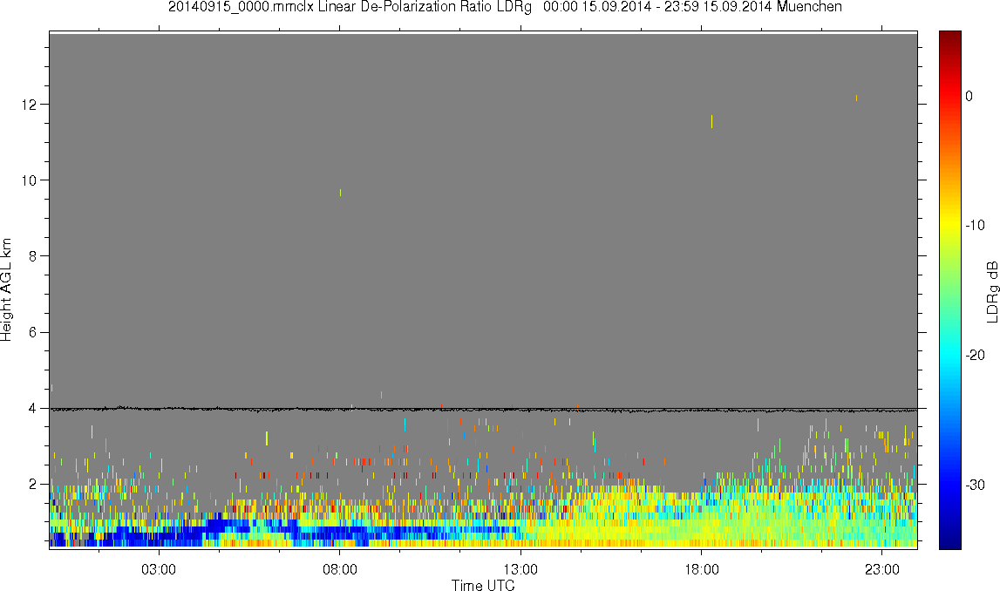The height and width of the screenshot is (591, 1000).
Task: Click the '08:00' time tick label
Action: [339, 569]
